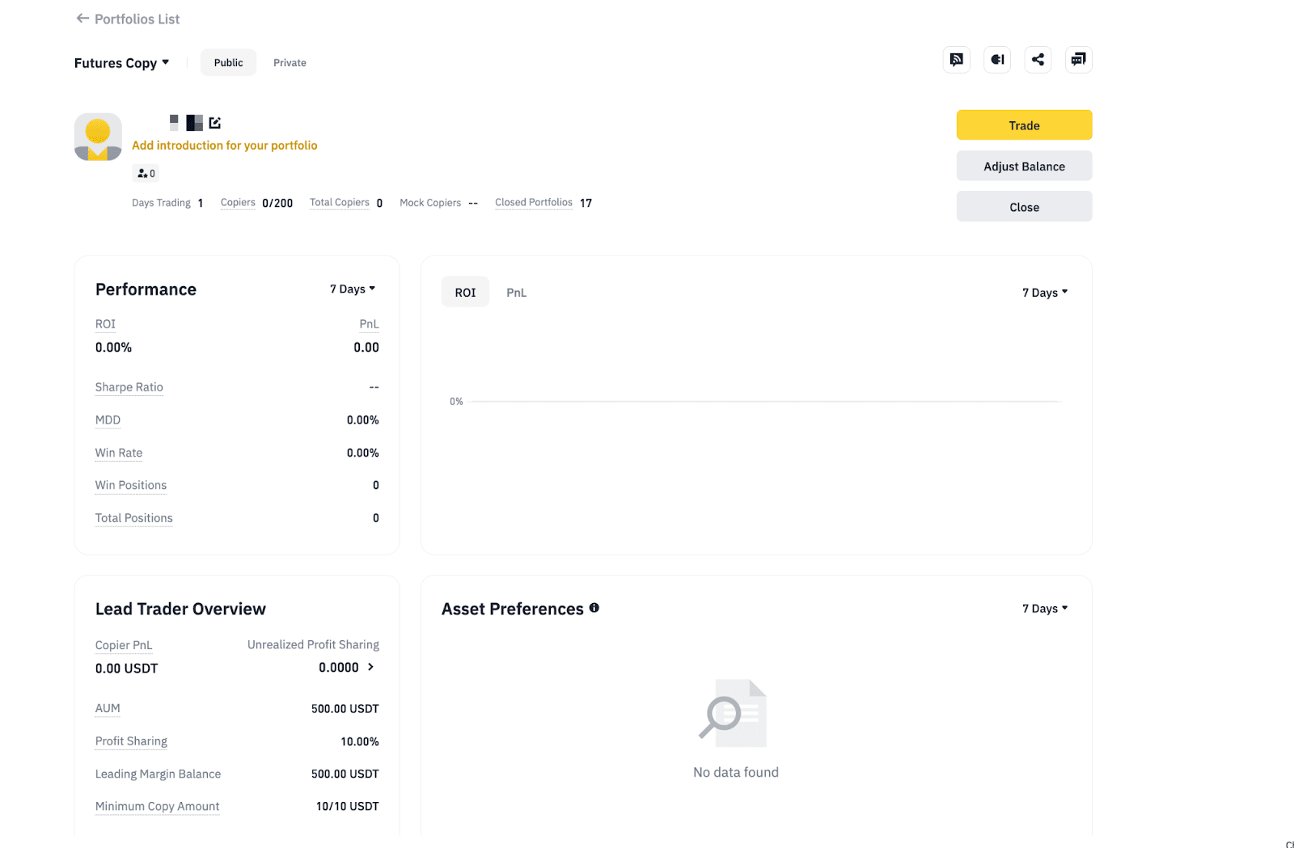
Task: Click Add introduction for your portfolio link
Action: pyautogui.click(x=225, y=146)
